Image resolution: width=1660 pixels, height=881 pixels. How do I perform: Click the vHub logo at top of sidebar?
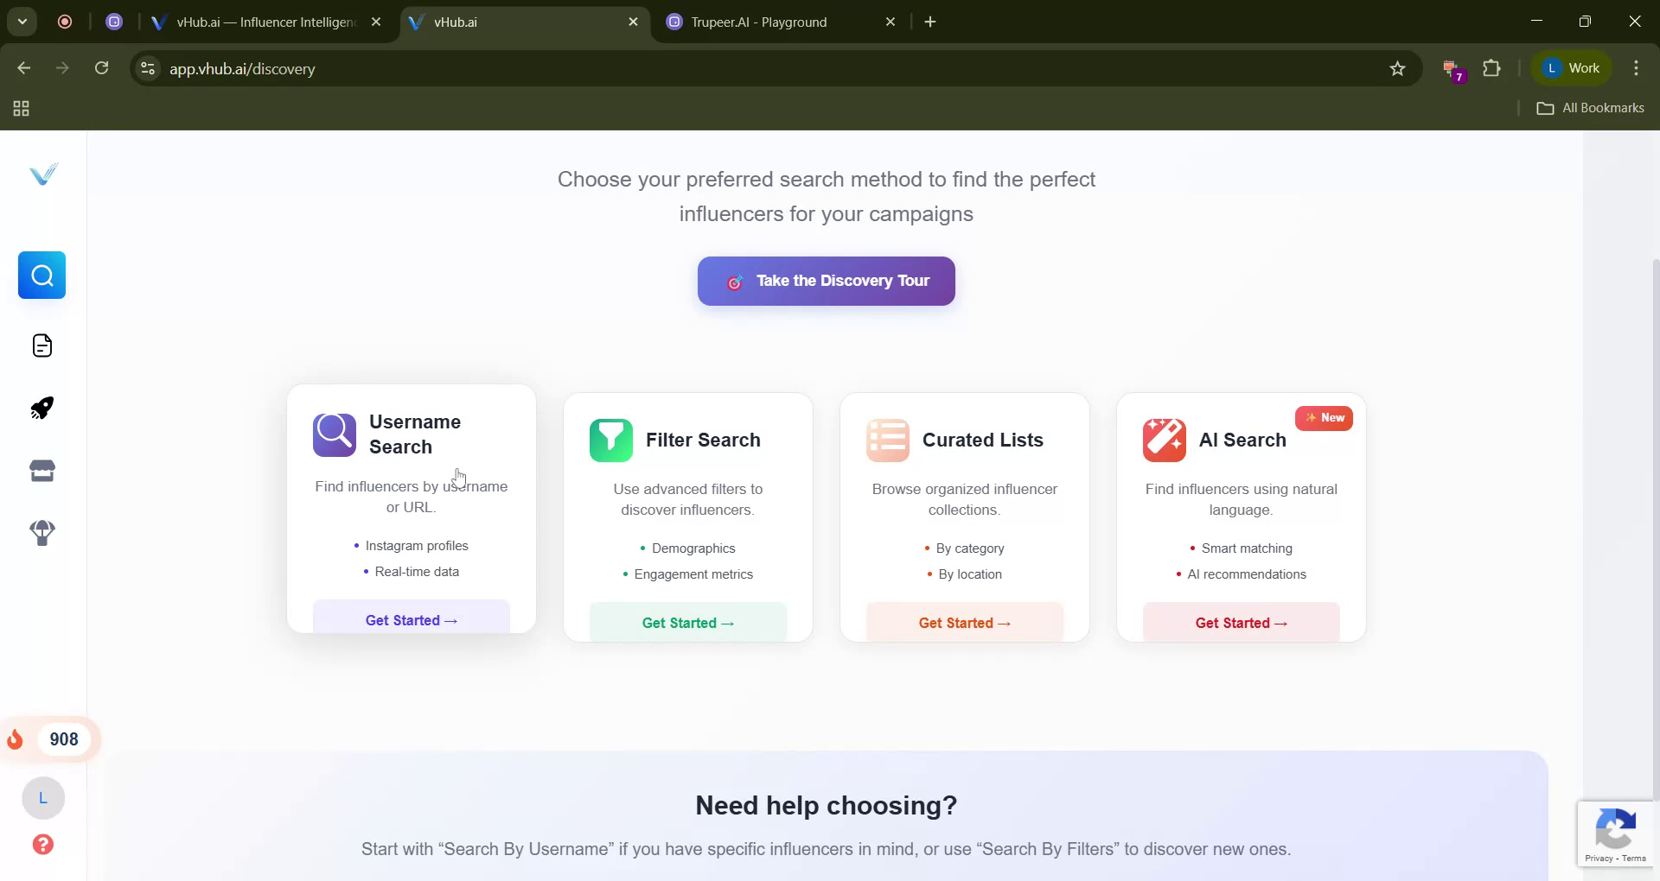[x=42, y=174]
